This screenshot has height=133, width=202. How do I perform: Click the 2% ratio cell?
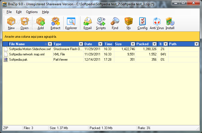pyautogui.click(x=163, y=49)
